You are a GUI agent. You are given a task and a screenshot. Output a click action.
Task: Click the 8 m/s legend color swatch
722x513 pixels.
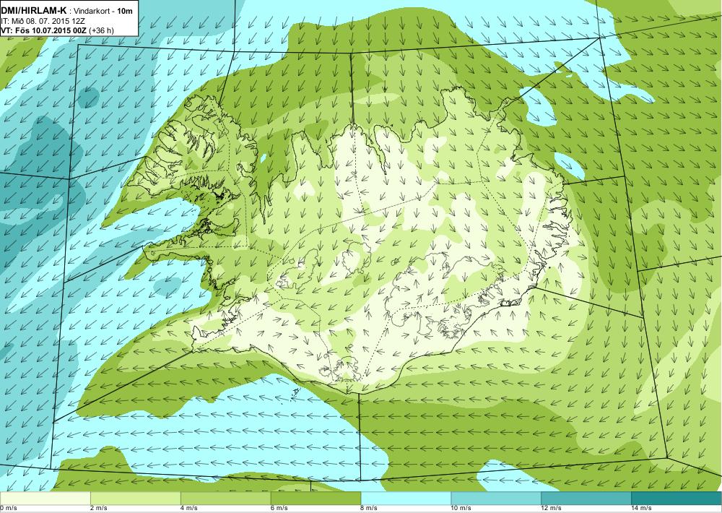406,499
